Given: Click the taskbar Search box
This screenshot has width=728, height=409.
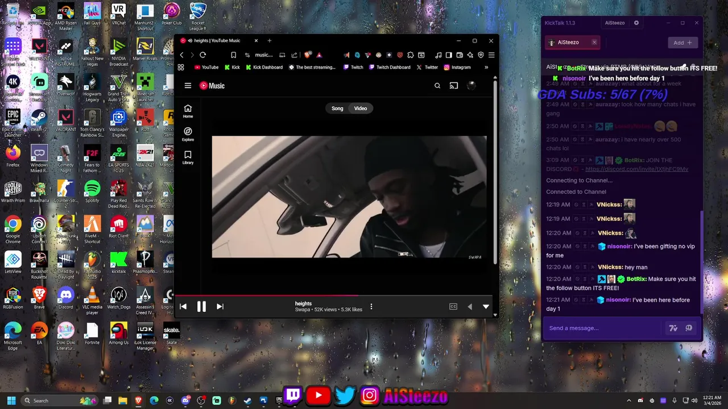Looking at the screenshot, I should point(60,400).
